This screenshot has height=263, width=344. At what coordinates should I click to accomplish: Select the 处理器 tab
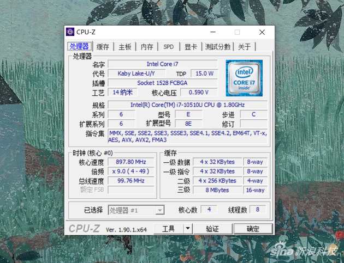click(80, 46)
